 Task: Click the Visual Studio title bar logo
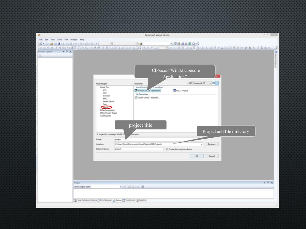pyautogui.click(x=39, y=35)
